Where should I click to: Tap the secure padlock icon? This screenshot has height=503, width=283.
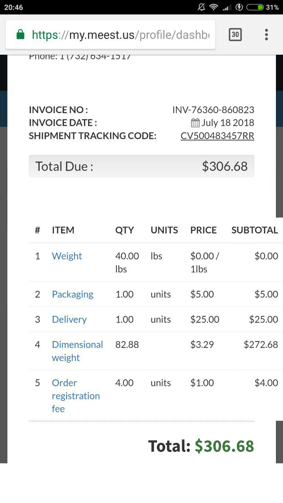coord(20,35)
